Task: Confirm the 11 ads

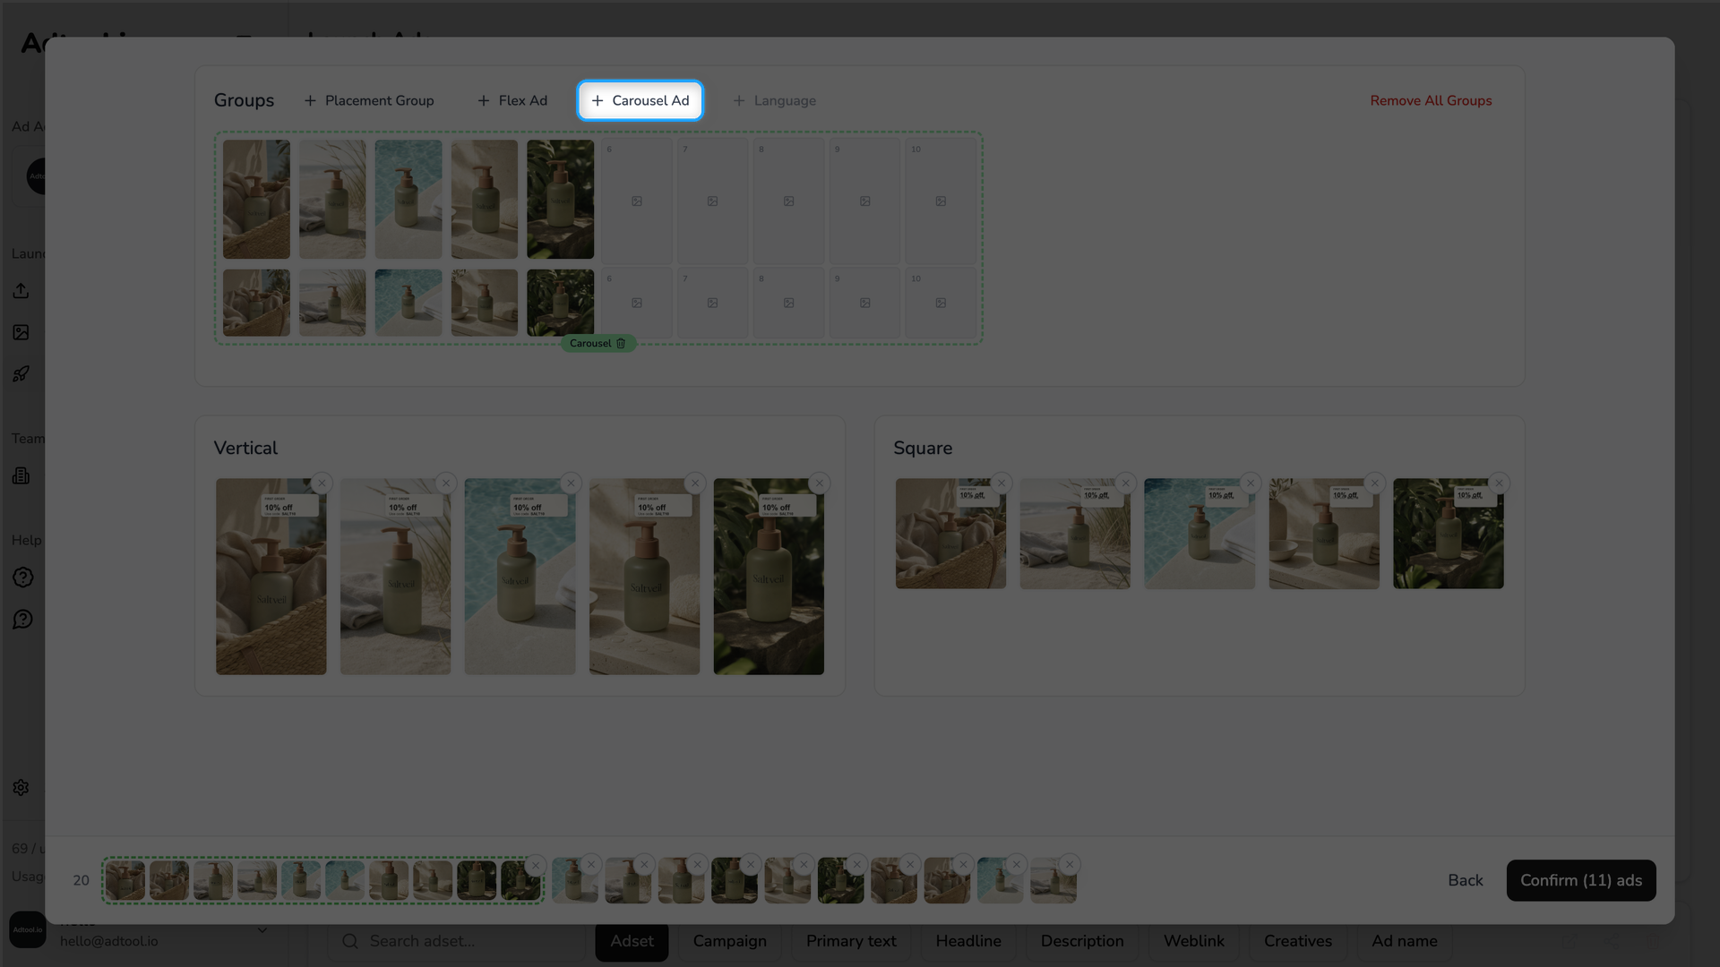Action: point(1581,880)
